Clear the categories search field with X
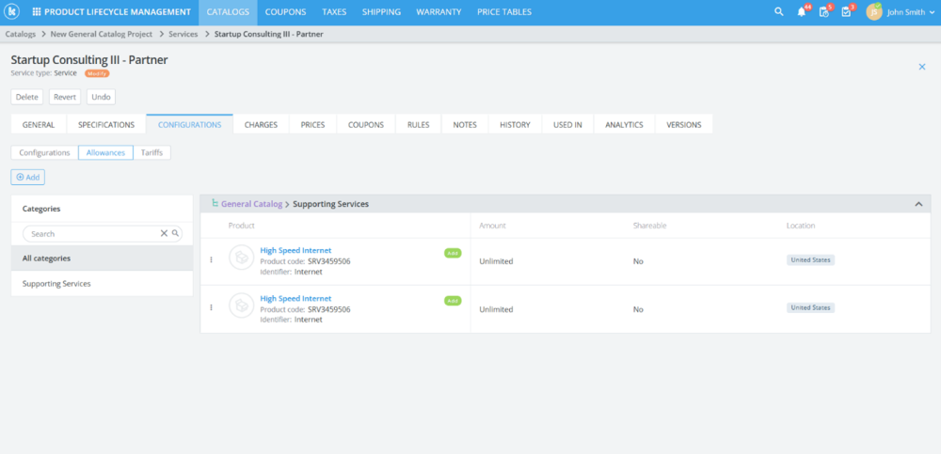This screenshot has width=941, height=454. [163, 233]
